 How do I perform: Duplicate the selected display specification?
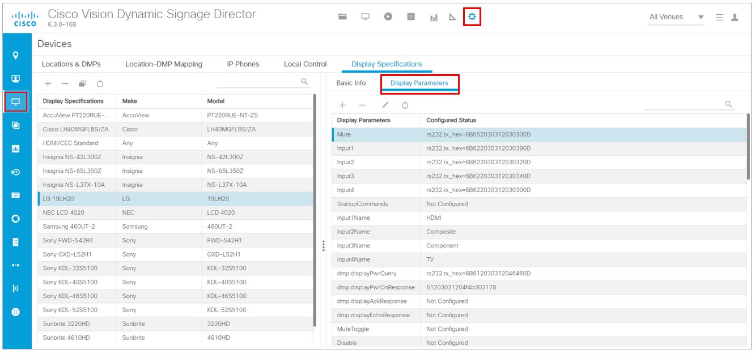click(83, 84)
